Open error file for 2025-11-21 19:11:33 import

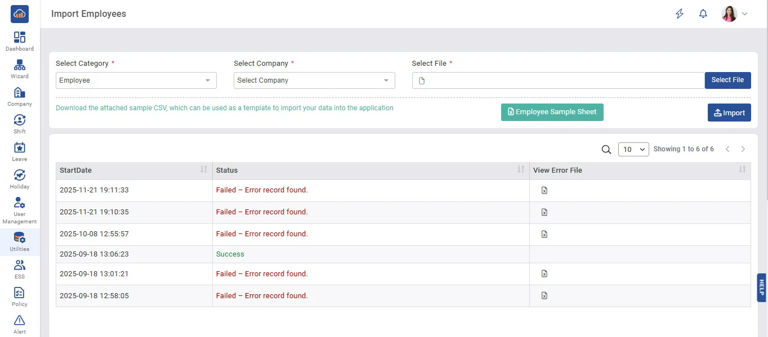pyautogui.click(x=544, y=191)
